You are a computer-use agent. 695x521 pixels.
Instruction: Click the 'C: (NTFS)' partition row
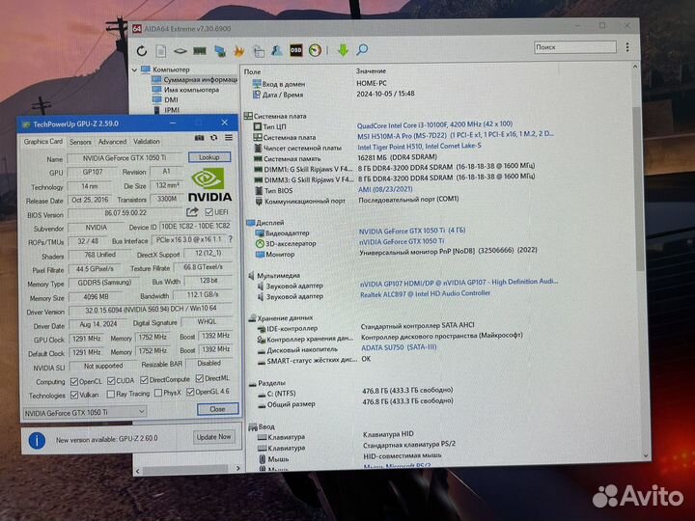(x=355, y=393)
